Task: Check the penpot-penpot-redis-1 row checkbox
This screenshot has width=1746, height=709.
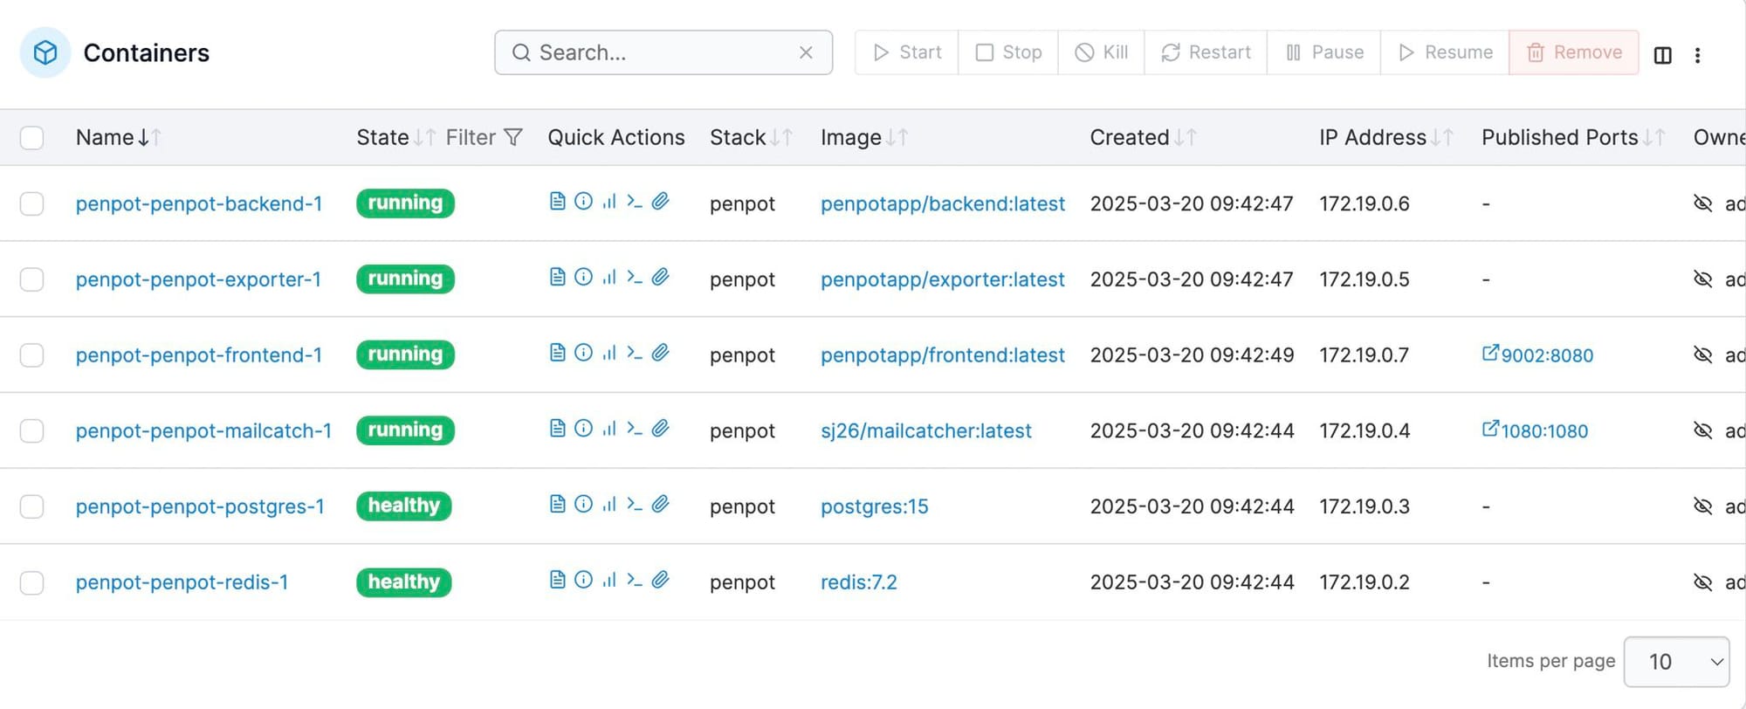Action: pos(32,582)
